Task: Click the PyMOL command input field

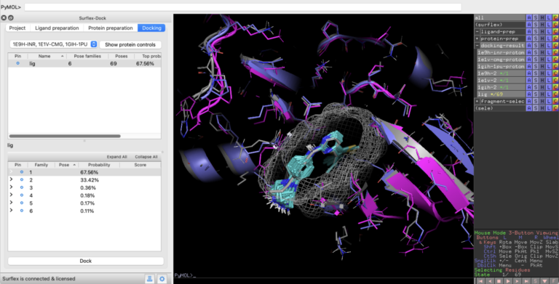Action: coord(243,7)
